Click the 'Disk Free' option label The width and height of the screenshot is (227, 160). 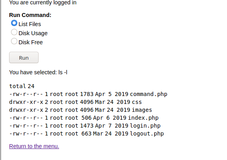click(31, 42)
